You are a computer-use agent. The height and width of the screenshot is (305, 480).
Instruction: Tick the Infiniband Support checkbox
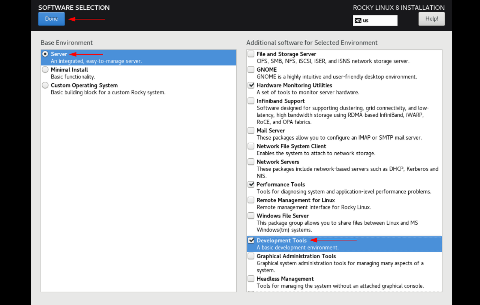point(251,101)
